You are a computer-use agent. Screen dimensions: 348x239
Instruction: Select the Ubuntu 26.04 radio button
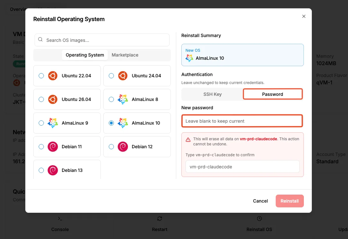41,99
